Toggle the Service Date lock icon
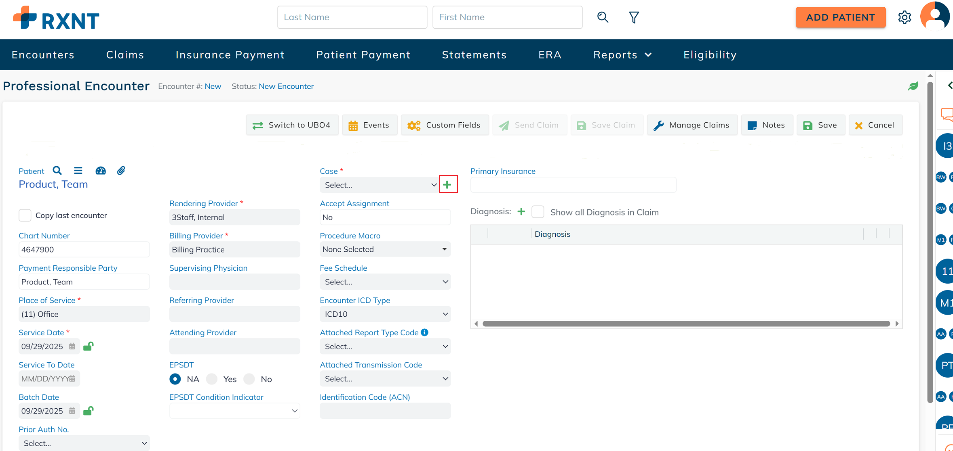 click(88, 346)
